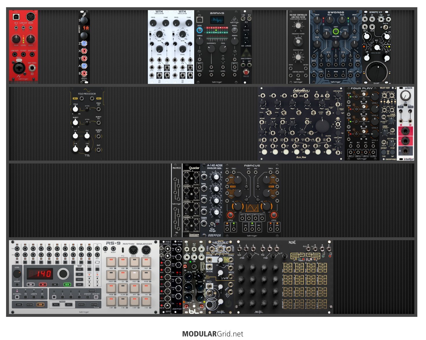Click the RS-9 MODE button

click(x=89, y=270)
